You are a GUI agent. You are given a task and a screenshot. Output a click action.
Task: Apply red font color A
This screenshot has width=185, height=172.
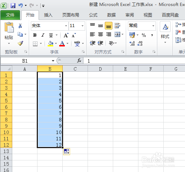62,44
